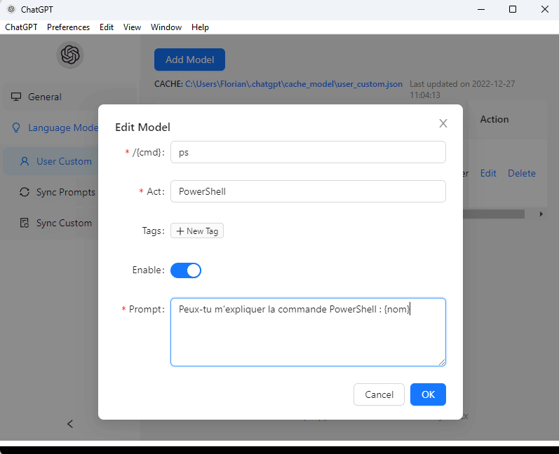Open the Preferences menu
Image resolution: width=559 pixels, height=454 pixels.
[x=68, y=27]
